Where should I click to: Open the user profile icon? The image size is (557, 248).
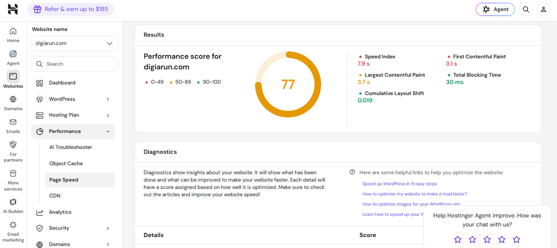543,10
